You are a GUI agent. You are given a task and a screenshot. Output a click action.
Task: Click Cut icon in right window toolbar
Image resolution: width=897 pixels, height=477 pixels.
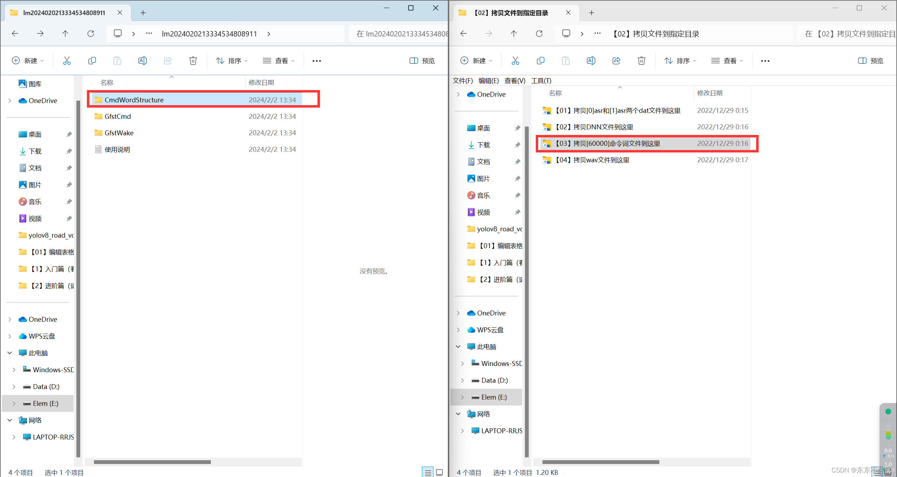pyautogui.click(x=515, y=61)
